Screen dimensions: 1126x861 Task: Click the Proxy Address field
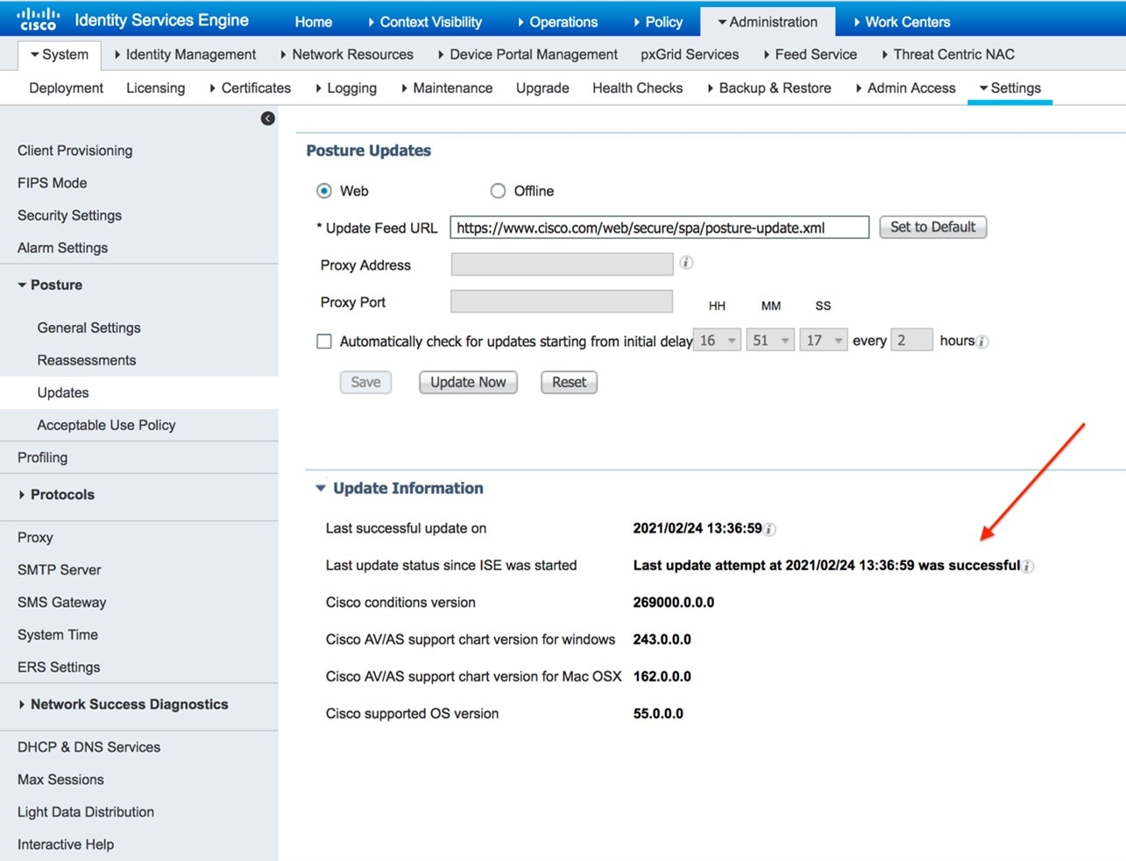pos(562,265)
